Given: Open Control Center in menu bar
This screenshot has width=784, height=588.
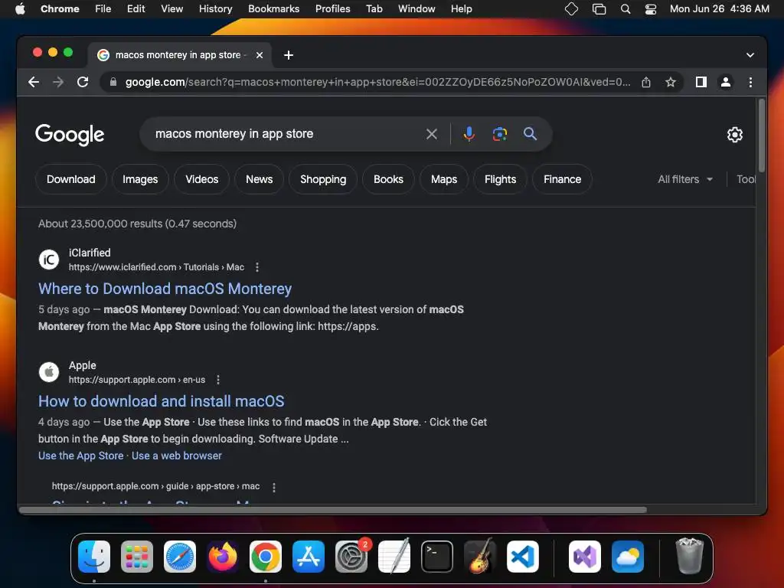Looking at the screenshot, I should [651, 9].
